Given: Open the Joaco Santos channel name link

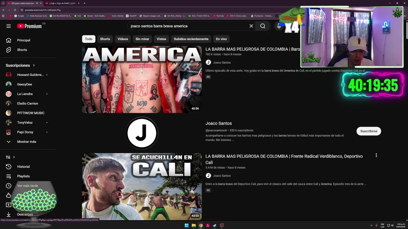Looking at the screenshot, I should pos(219,123).
